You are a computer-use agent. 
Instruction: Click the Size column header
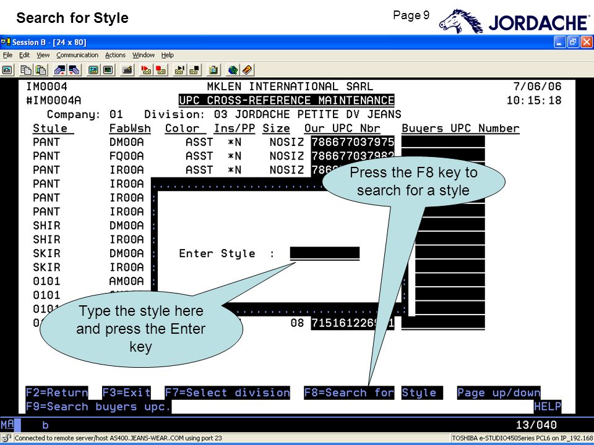pos(276,129)
